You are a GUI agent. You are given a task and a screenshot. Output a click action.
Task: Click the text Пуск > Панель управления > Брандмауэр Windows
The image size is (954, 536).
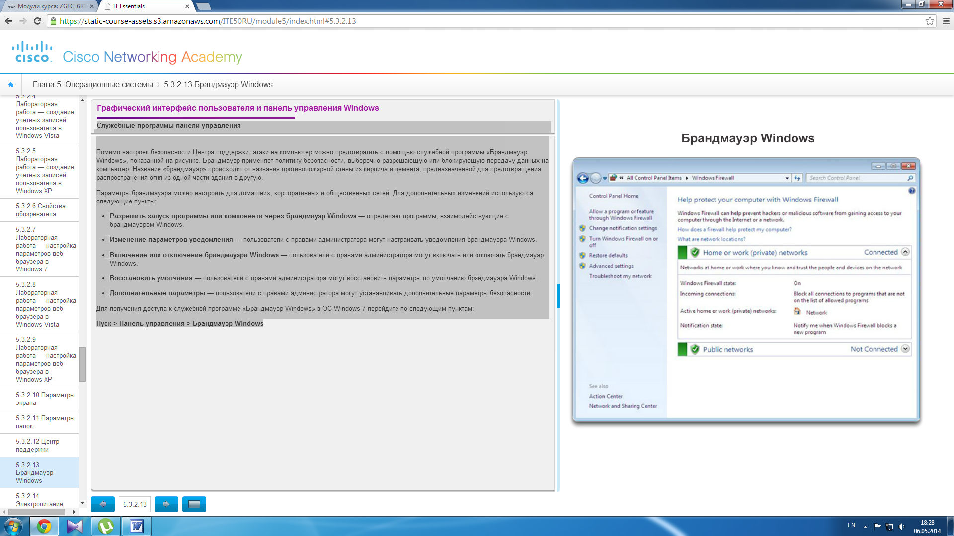tap(180, 324)
